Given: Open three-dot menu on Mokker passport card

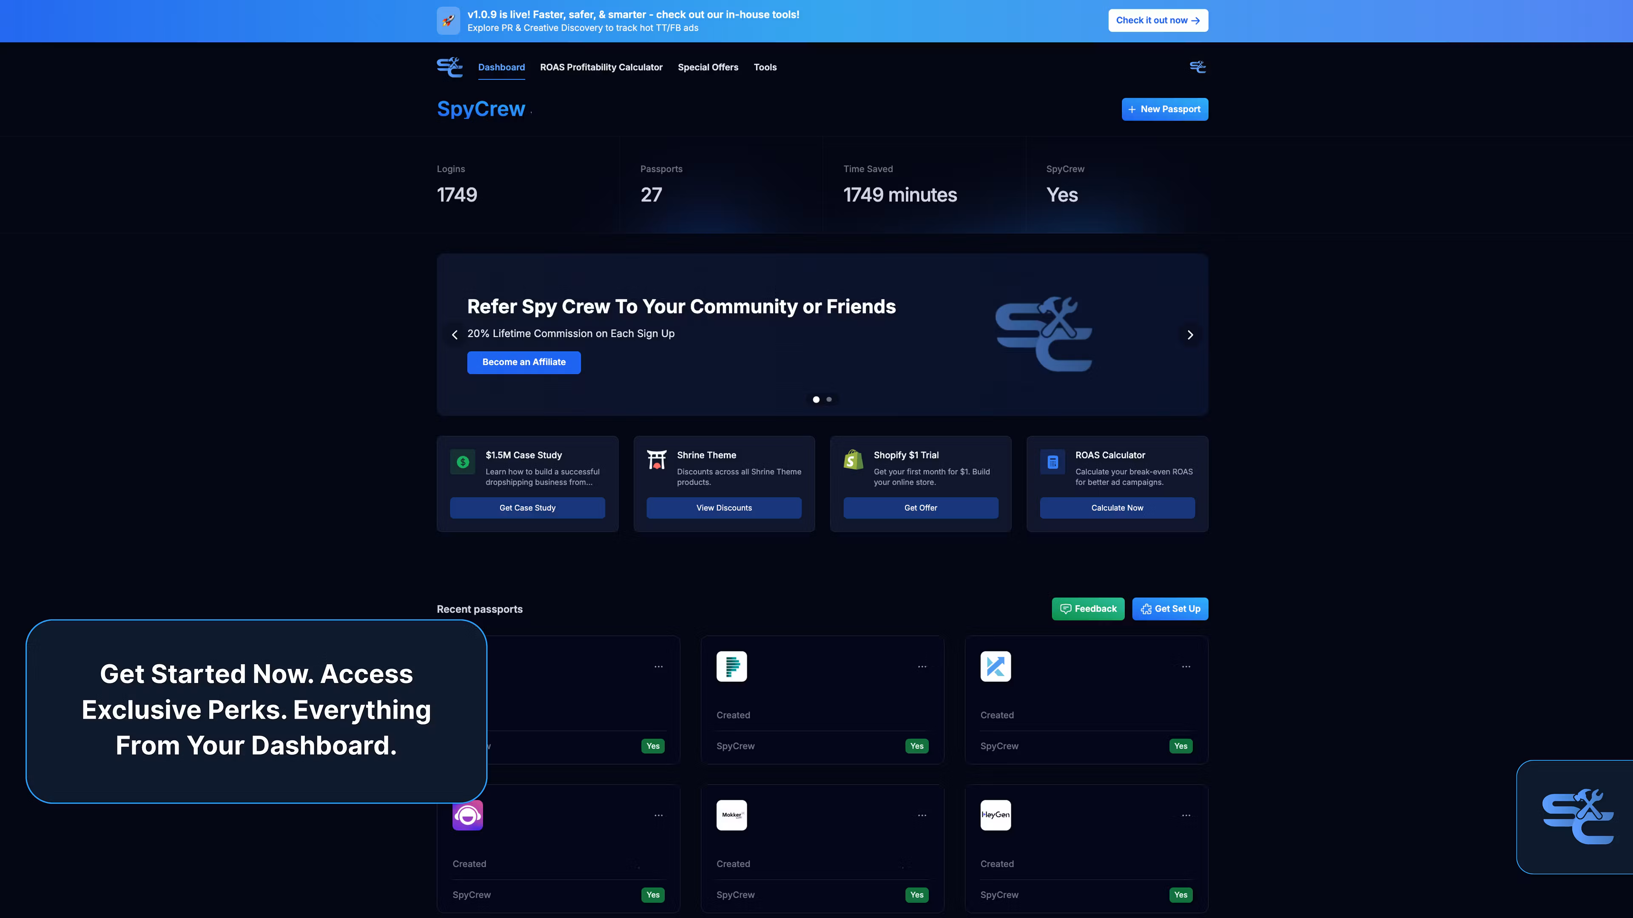Looking at the screenshot, I should click(x=922, y=816).
